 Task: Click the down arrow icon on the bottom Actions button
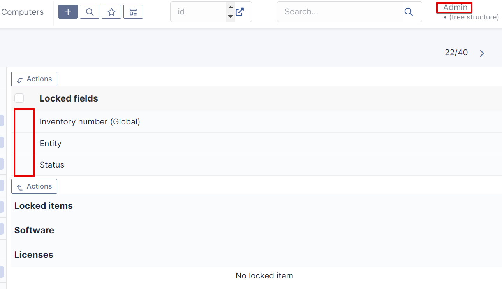[19, 186]
